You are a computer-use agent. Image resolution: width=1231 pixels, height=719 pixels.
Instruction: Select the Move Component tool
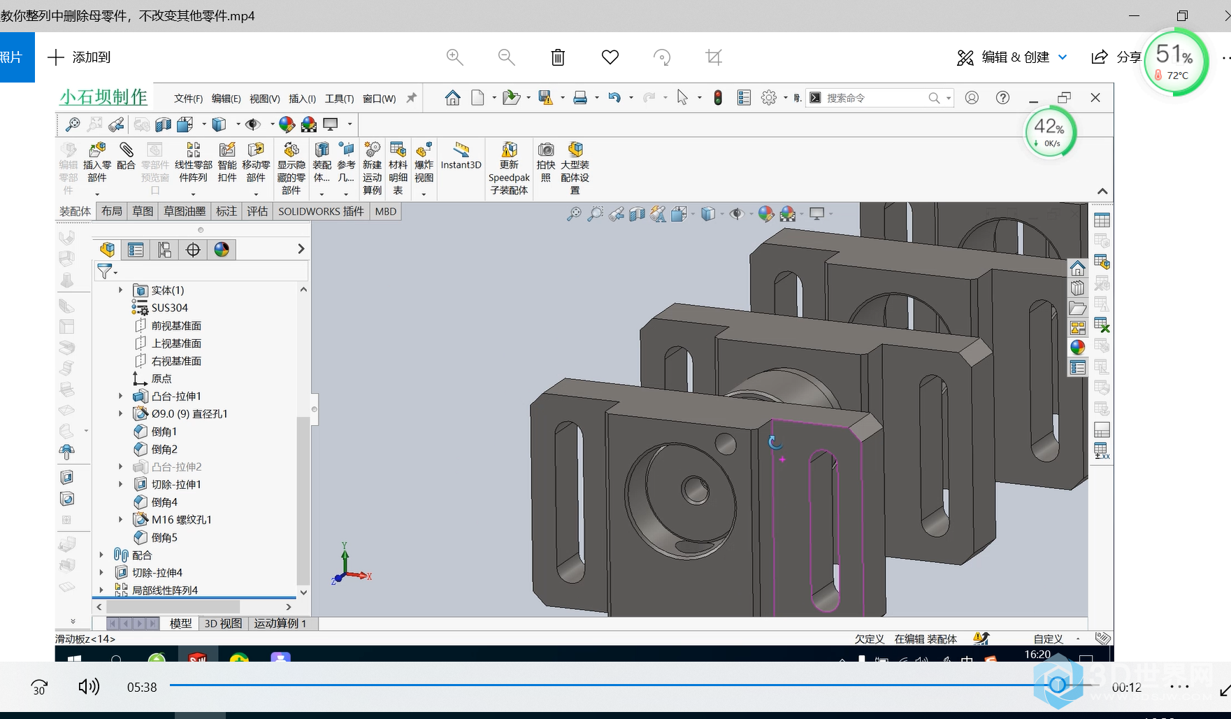[x=256, y=150]
